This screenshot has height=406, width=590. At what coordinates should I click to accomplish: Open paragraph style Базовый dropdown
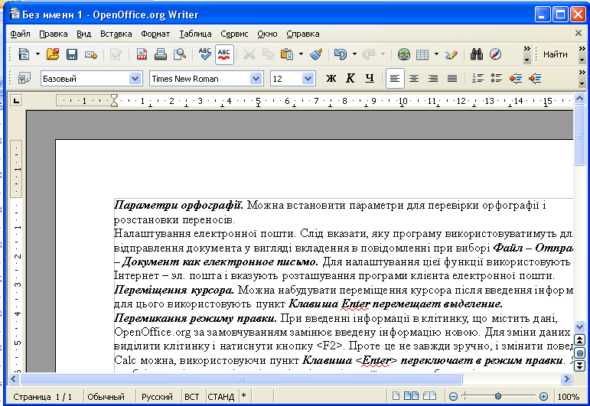(x=135, y=79)
